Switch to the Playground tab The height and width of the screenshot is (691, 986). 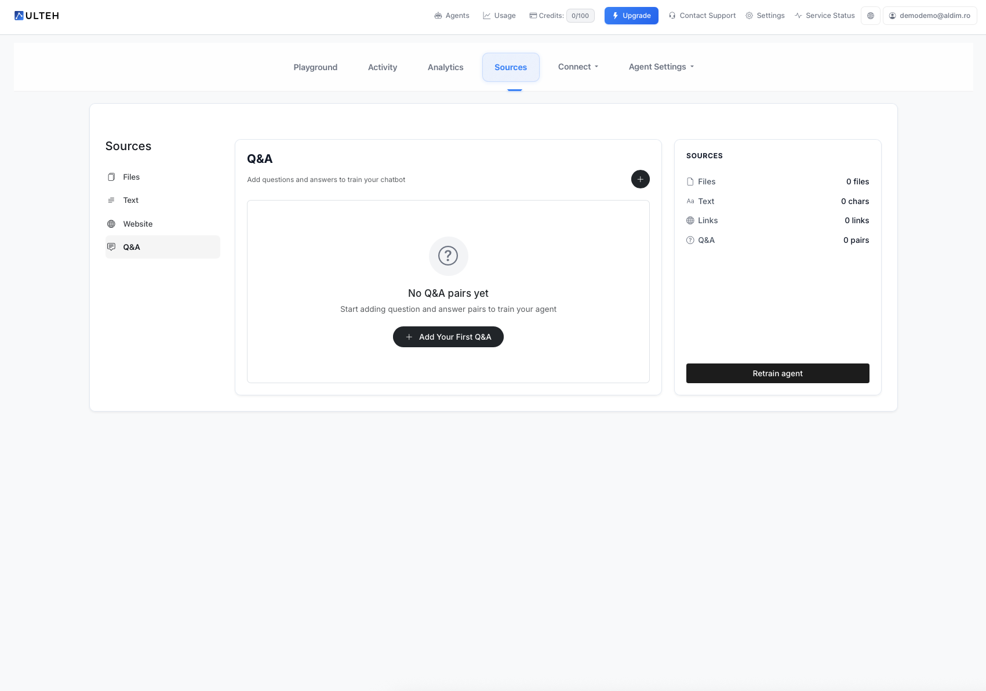[315, 67]
